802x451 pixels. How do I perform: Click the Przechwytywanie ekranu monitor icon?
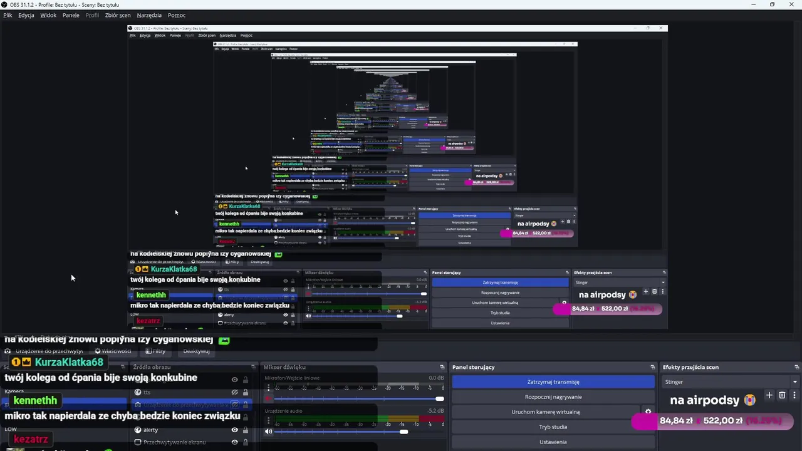pos(138,442)
